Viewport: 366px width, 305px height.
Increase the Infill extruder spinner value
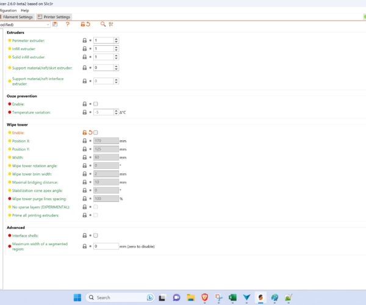[x=117, y=47]
